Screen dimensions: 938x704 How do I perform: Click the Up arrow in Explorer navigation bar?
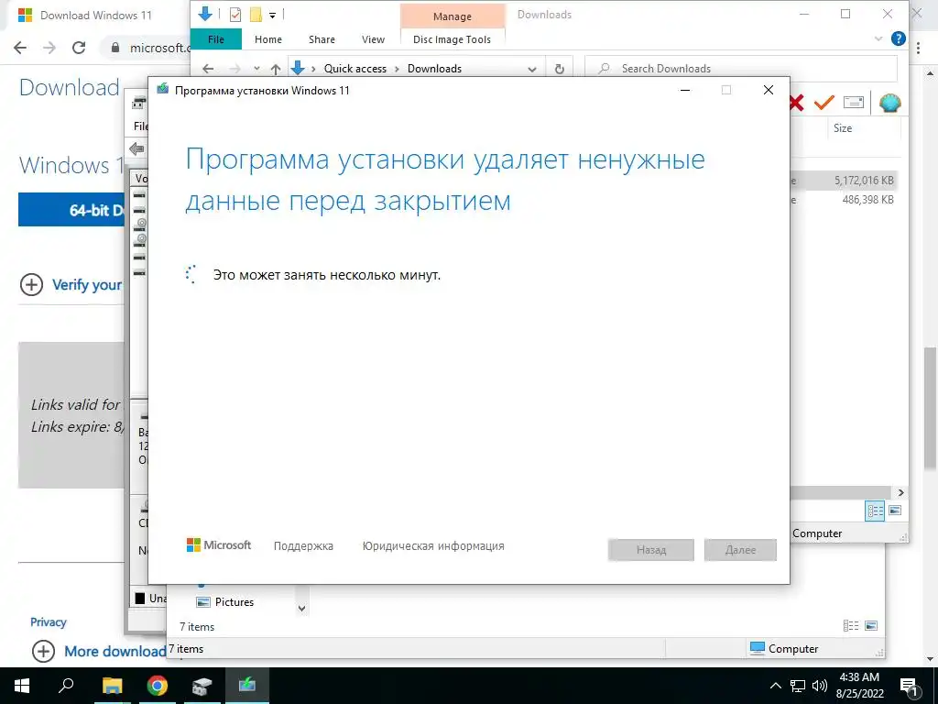click(275, 69)
